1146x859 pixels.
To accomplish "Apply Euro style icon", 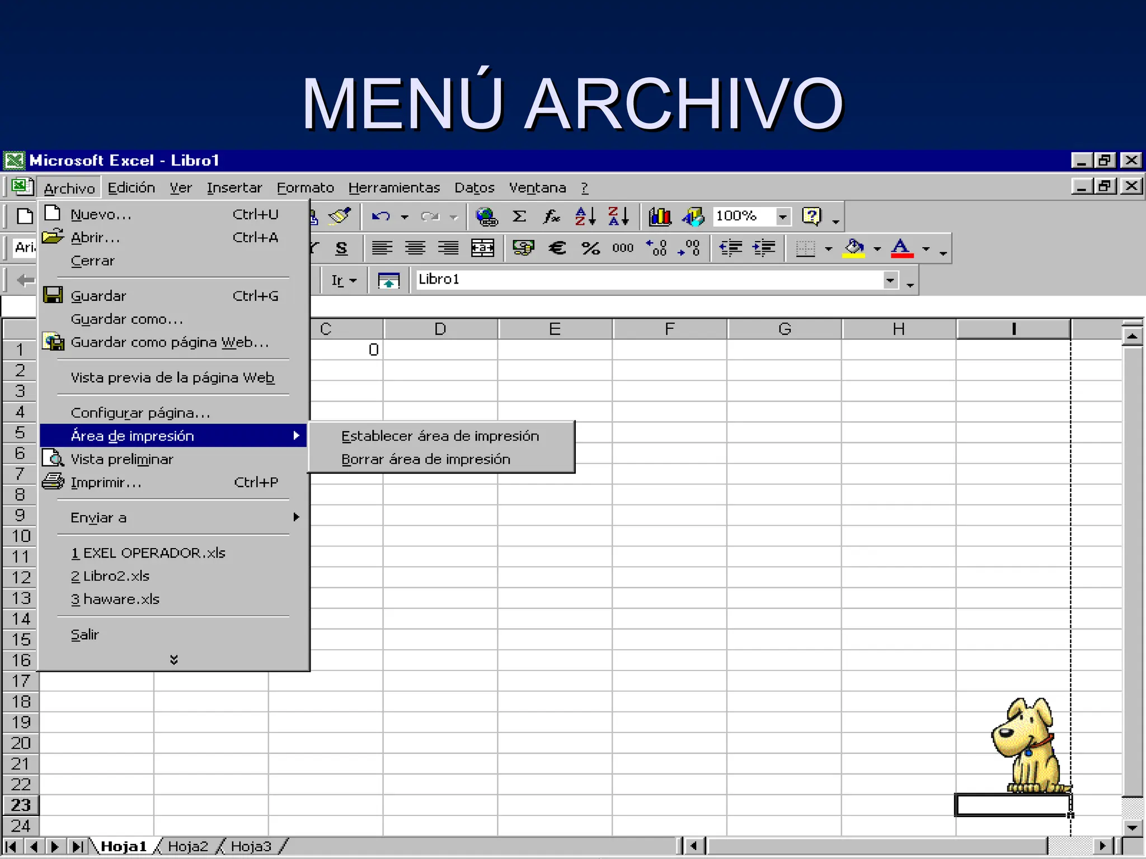I will click(557, 248).
